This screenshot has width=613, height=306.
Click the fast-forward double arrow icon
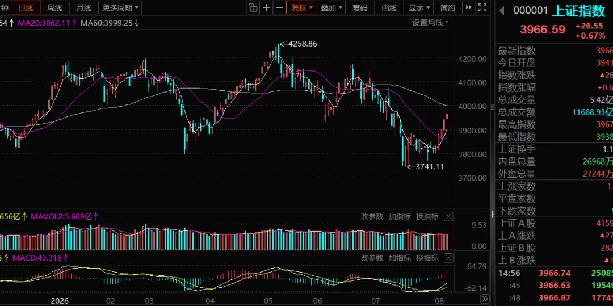469,7
